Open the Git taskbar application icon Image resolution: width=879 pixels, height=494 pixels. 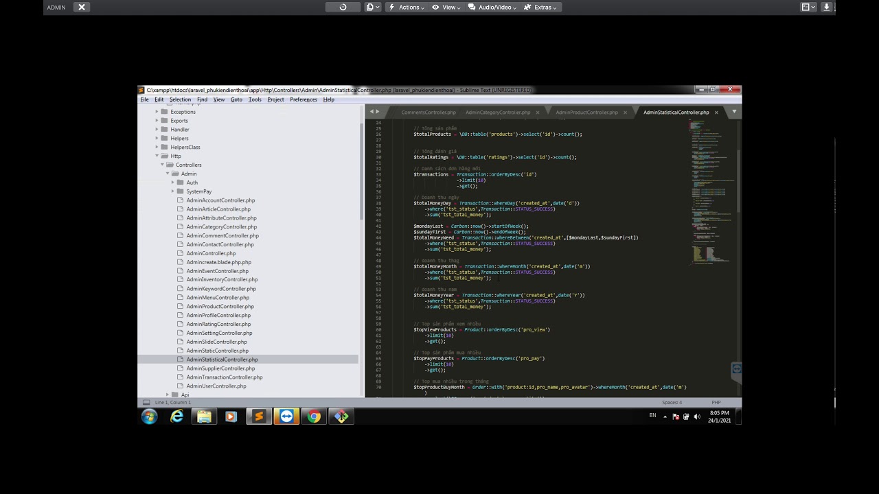(341, 416)
